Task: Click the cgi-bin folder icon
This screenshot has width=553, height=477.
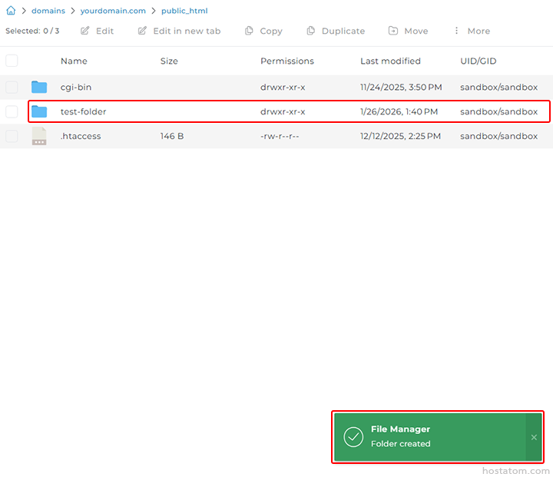Action: coord(39,87)
